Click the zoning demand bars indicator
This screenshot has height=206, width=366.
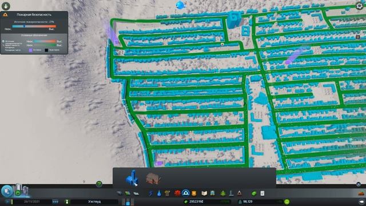tap(128, 202)
